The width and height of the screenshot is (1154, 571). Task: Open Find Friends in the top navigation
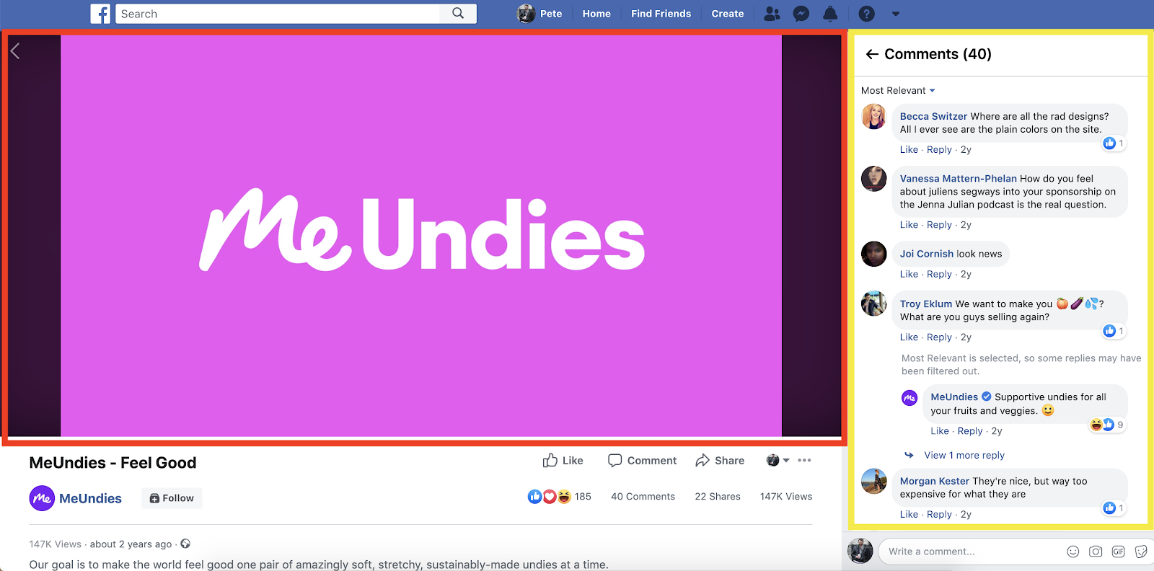coord(661,14)
